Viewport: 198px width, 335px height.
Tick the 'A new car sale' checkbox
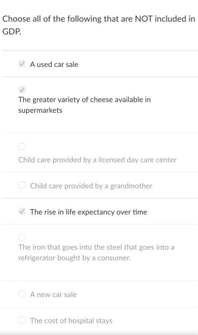(22, 294)
